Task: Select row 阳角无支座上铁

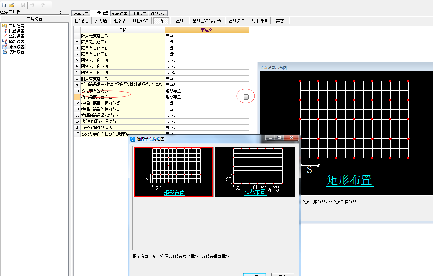Action: pos(123,36)
